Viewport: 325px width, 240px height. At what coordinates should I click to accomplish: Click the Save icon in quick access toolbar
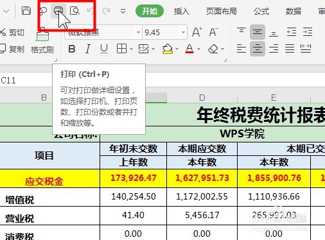[26, 10]
